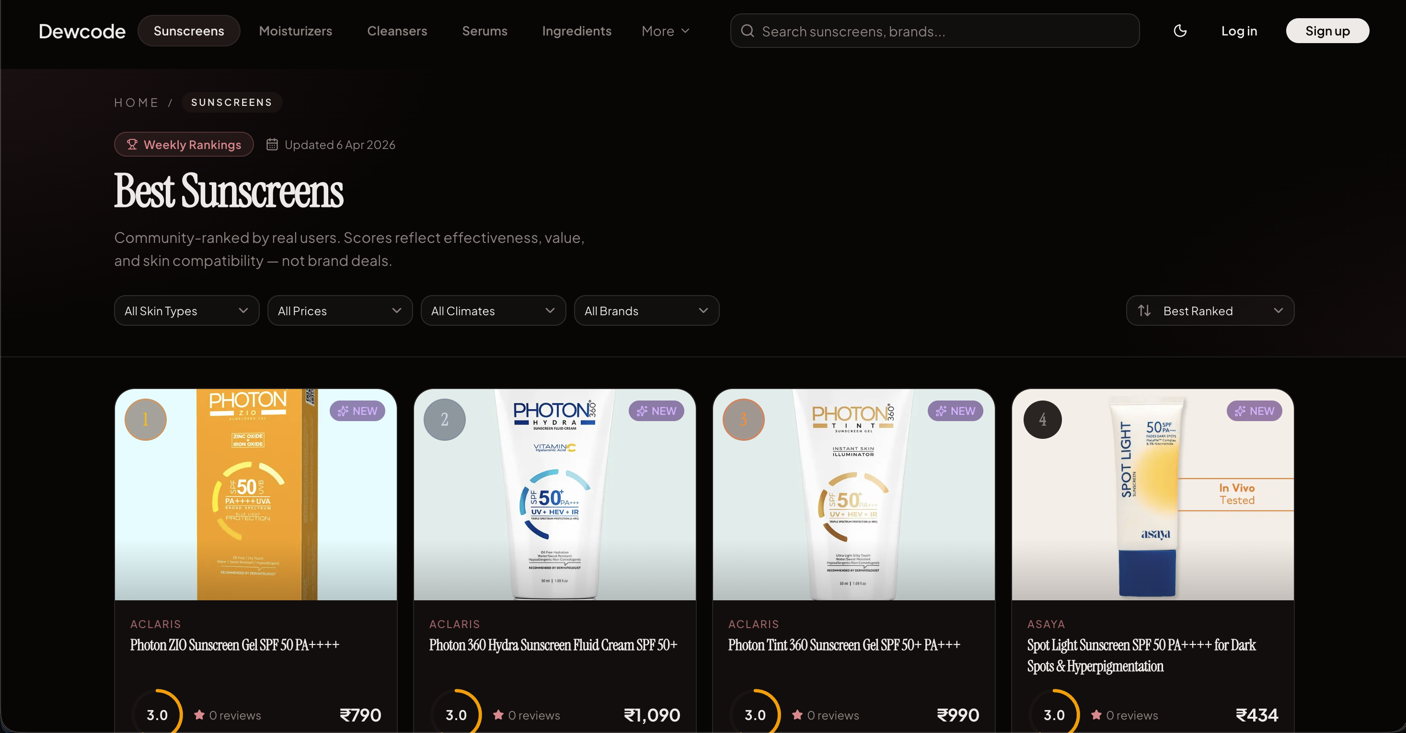Focus the search sunscreens input field

pos(944,31)
